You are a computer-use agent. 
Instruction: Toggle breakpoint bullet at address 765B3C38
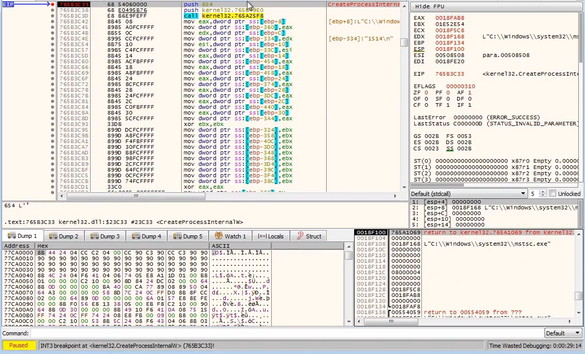[x=52, y=10]
